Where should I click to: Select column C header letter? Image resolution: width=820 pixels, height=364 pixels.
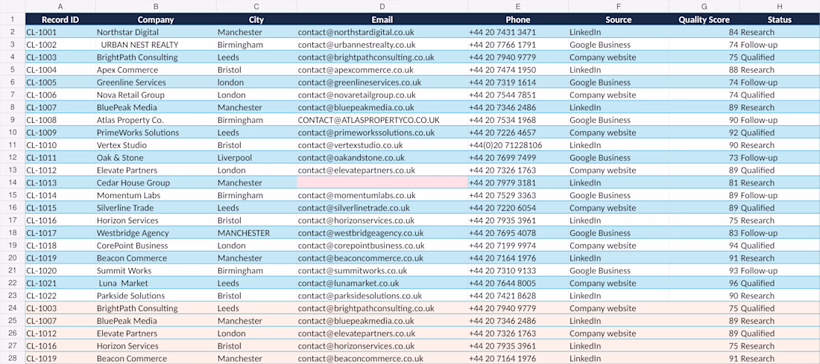pos(256,6)
